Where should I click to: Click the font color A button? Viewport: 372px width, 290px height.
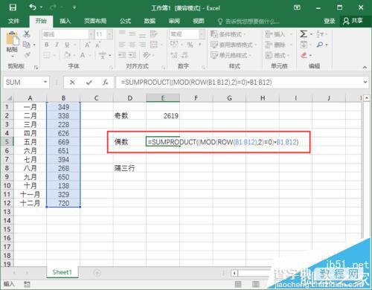[x=83, y=55]
